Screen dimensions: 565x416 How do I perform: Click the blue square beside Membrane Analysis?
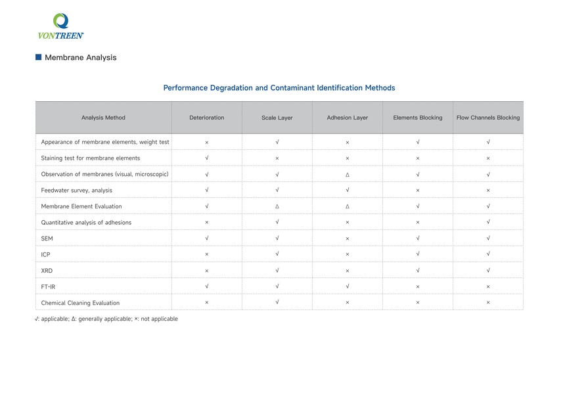(39, 57)
